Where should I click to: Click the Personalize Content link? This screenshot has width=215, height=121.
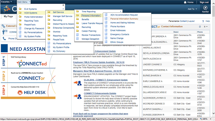point(178,21)
